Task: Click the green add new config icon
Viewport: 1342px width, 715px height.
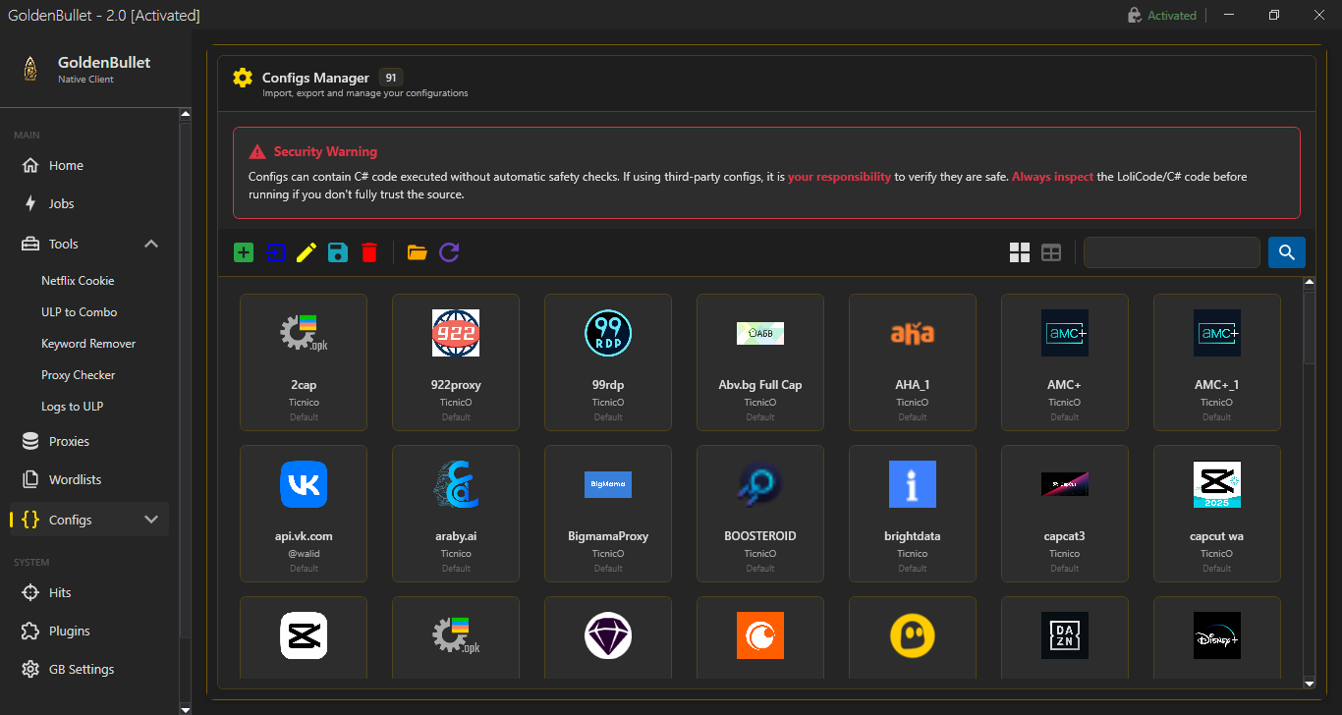Action: tap(244, 252)
